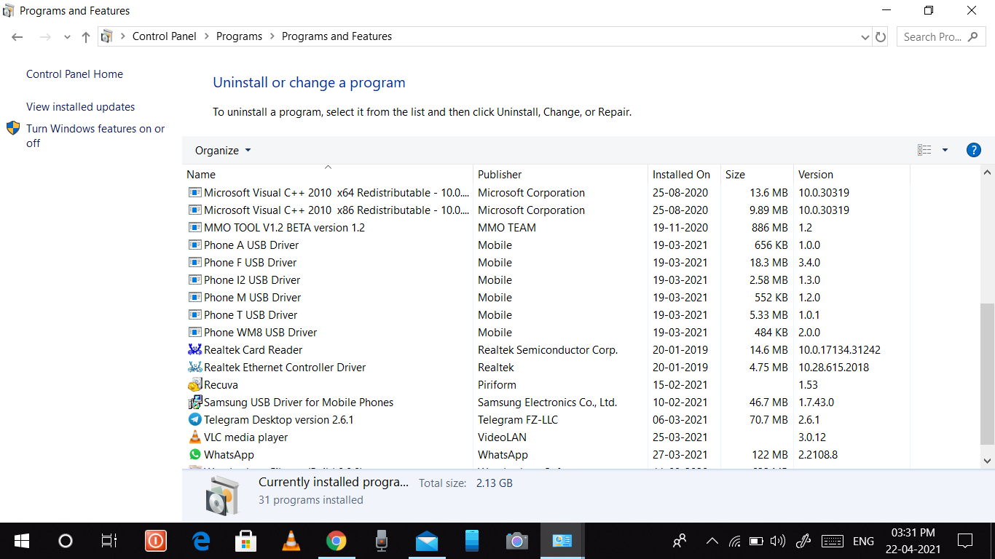This screenshot has width=995, height=559.
Task: Click the Recuva program icon
Action: (x=194, y=385)
